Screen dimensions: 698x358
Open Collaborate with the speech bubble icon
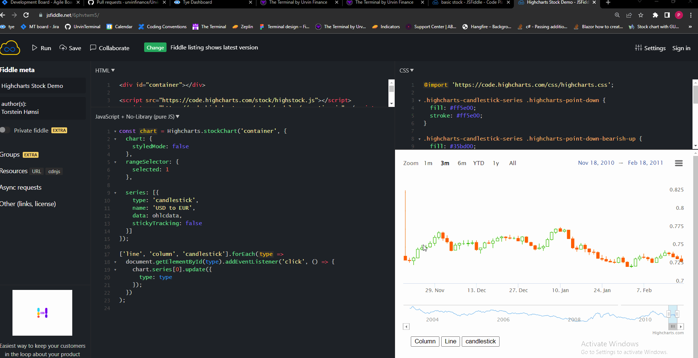pyautogui.click(x=94, y=47)
